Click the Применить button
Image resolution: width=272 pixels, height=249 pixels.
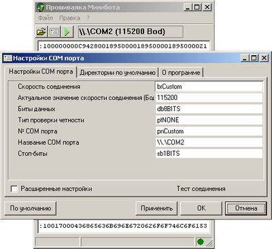[x=156, y=208]
